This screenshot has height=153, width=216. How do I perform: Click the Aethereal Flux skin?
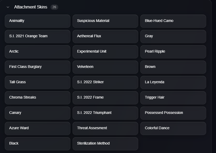pyautogui.click(x=105, y=36)
